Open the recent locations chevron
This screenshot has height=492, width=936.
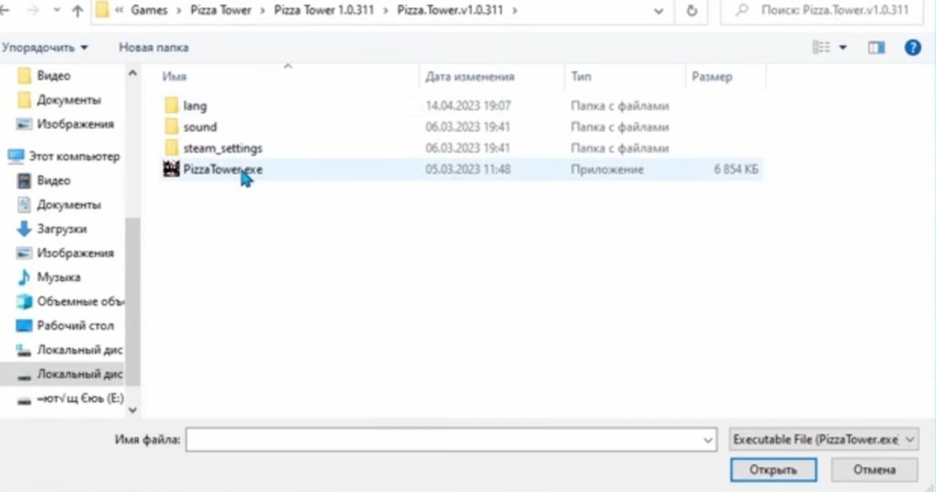[x=57, y=12]
